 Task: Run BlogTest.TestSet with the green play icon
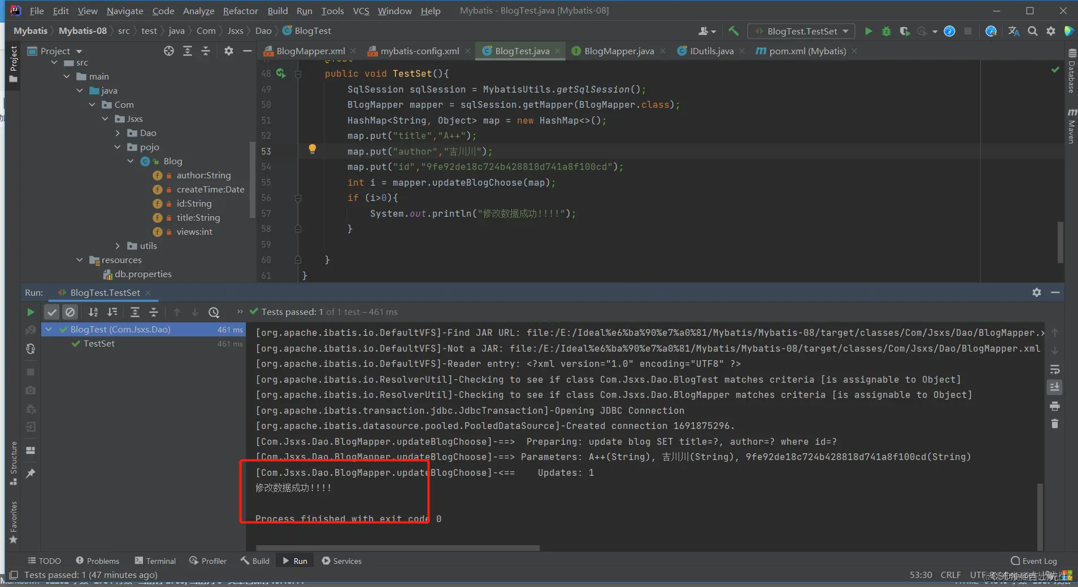(868, 31)
